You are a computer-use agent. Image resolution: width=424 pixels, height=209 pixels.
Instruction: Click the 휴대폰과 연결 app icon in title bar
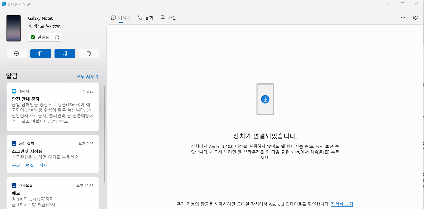pyautogui.click(x=4, y=4)
